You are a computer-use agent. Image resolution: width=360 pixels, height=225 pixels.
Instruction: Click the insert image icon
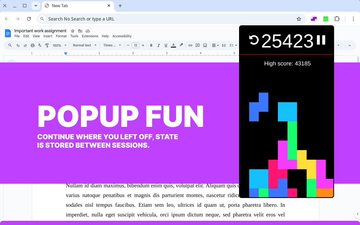205,45
